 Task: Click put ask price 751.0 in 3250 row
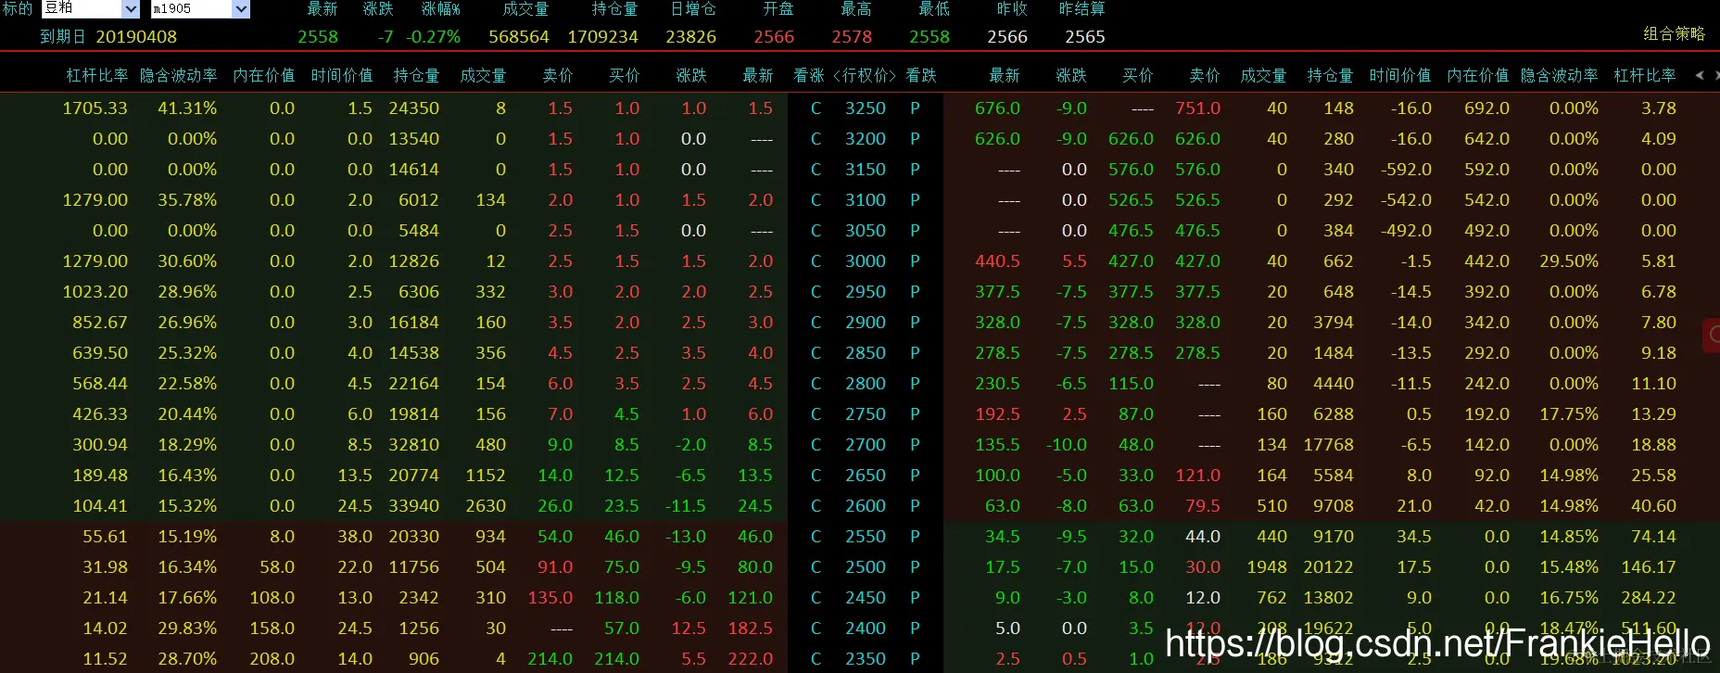[1197, 108]
